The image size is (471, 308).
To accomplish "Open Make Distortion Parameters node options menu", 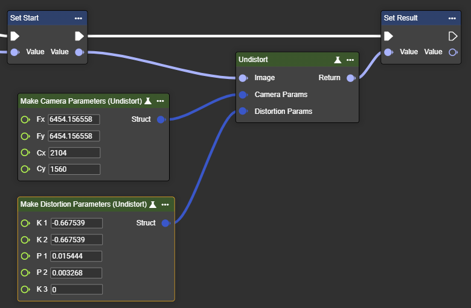I will click(x=165, y=204).
